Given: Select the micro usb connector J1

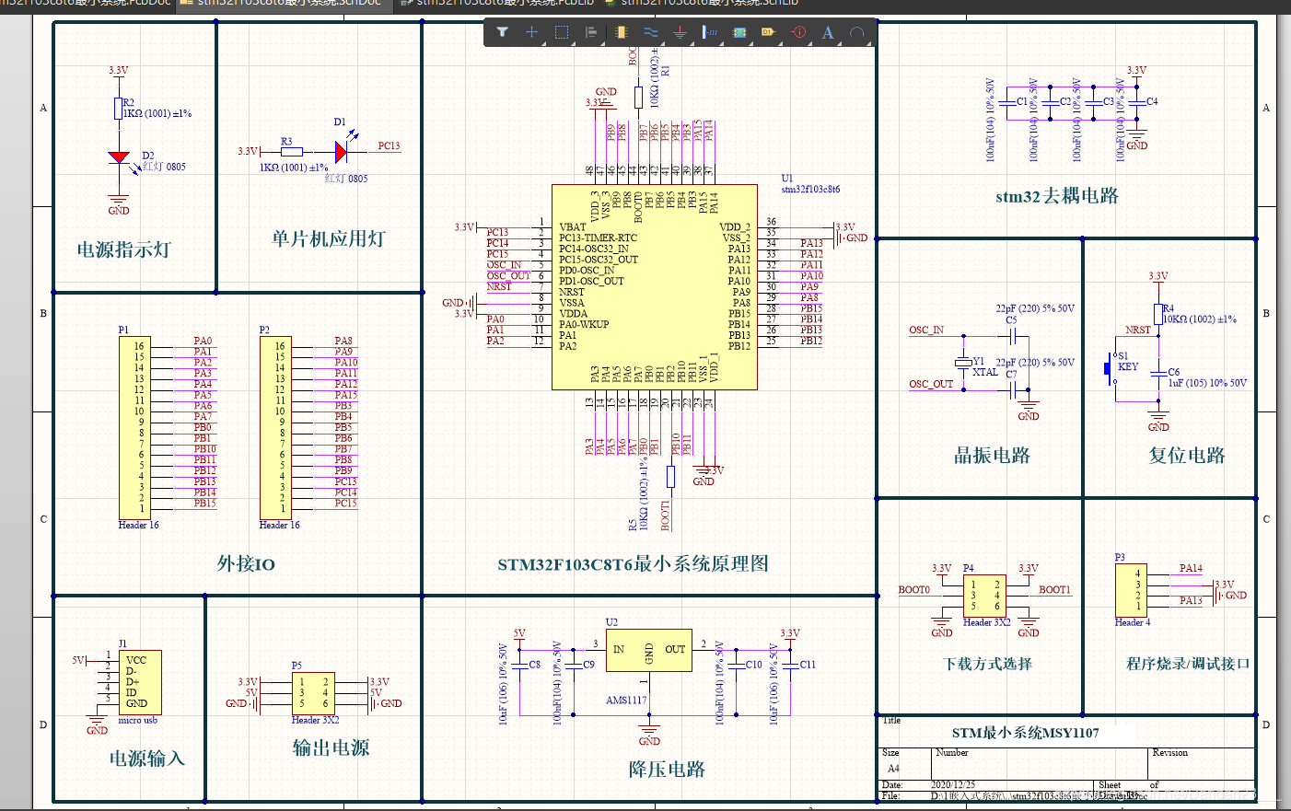Looking at the screenshot, I should [x=139, y=682].
